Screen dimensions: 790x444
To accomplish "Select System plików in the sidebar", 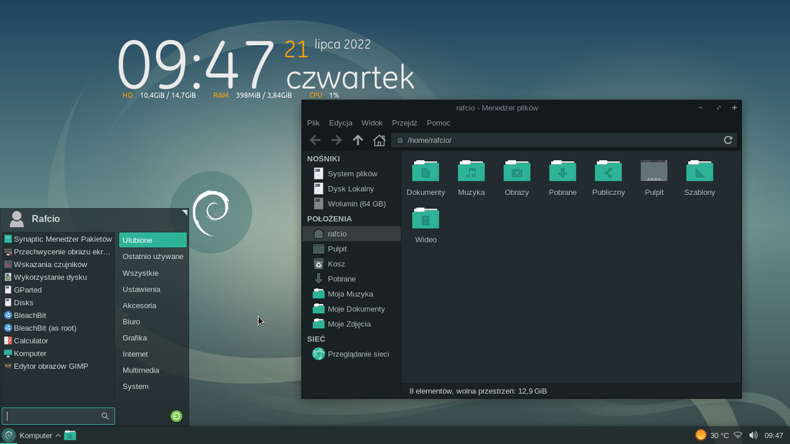I will [352, 174].
